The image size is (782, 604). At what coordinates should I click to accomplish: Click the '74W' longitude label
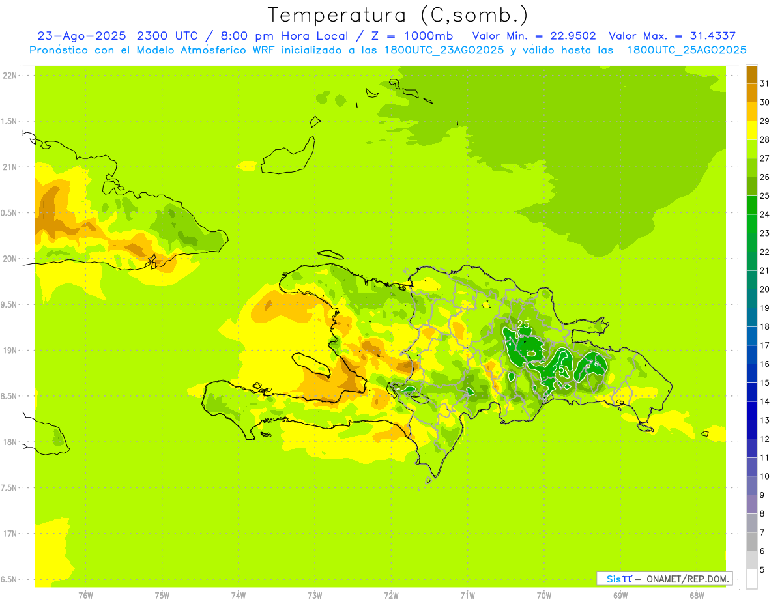pos(239,596)
